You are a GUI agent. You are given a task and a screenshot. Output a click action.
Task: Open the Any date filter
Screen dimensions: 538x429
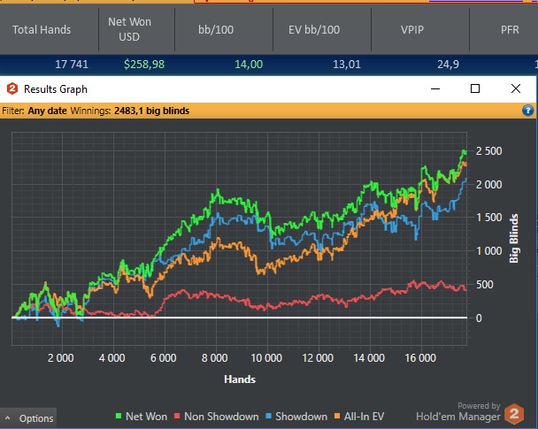pyautogui.click(x=53, y=111)
